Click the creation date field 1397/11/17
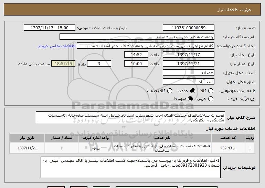The image size is (265, 188). click(x=189, y=55)
